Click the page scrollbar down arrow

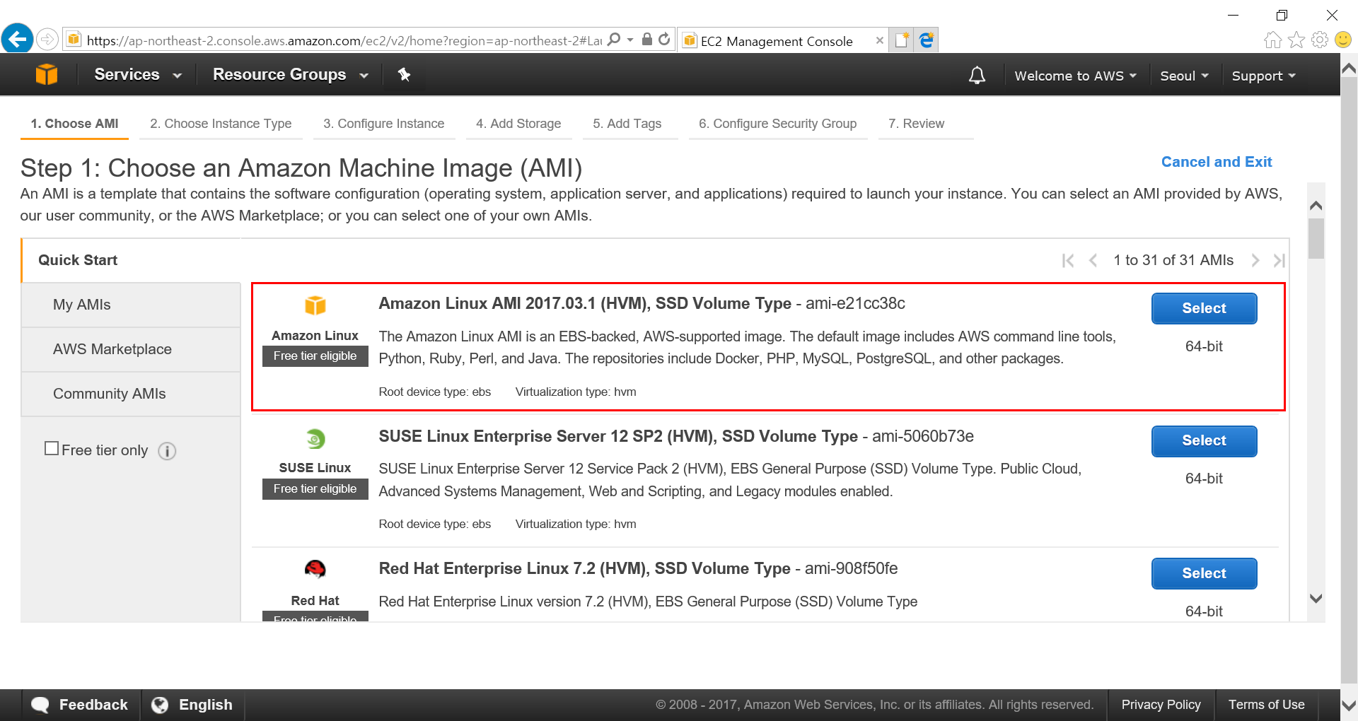(1349, 705)
